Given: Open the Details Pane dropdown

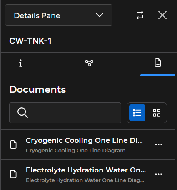Looking at the screenshot, I should click(x=59, y=15).
